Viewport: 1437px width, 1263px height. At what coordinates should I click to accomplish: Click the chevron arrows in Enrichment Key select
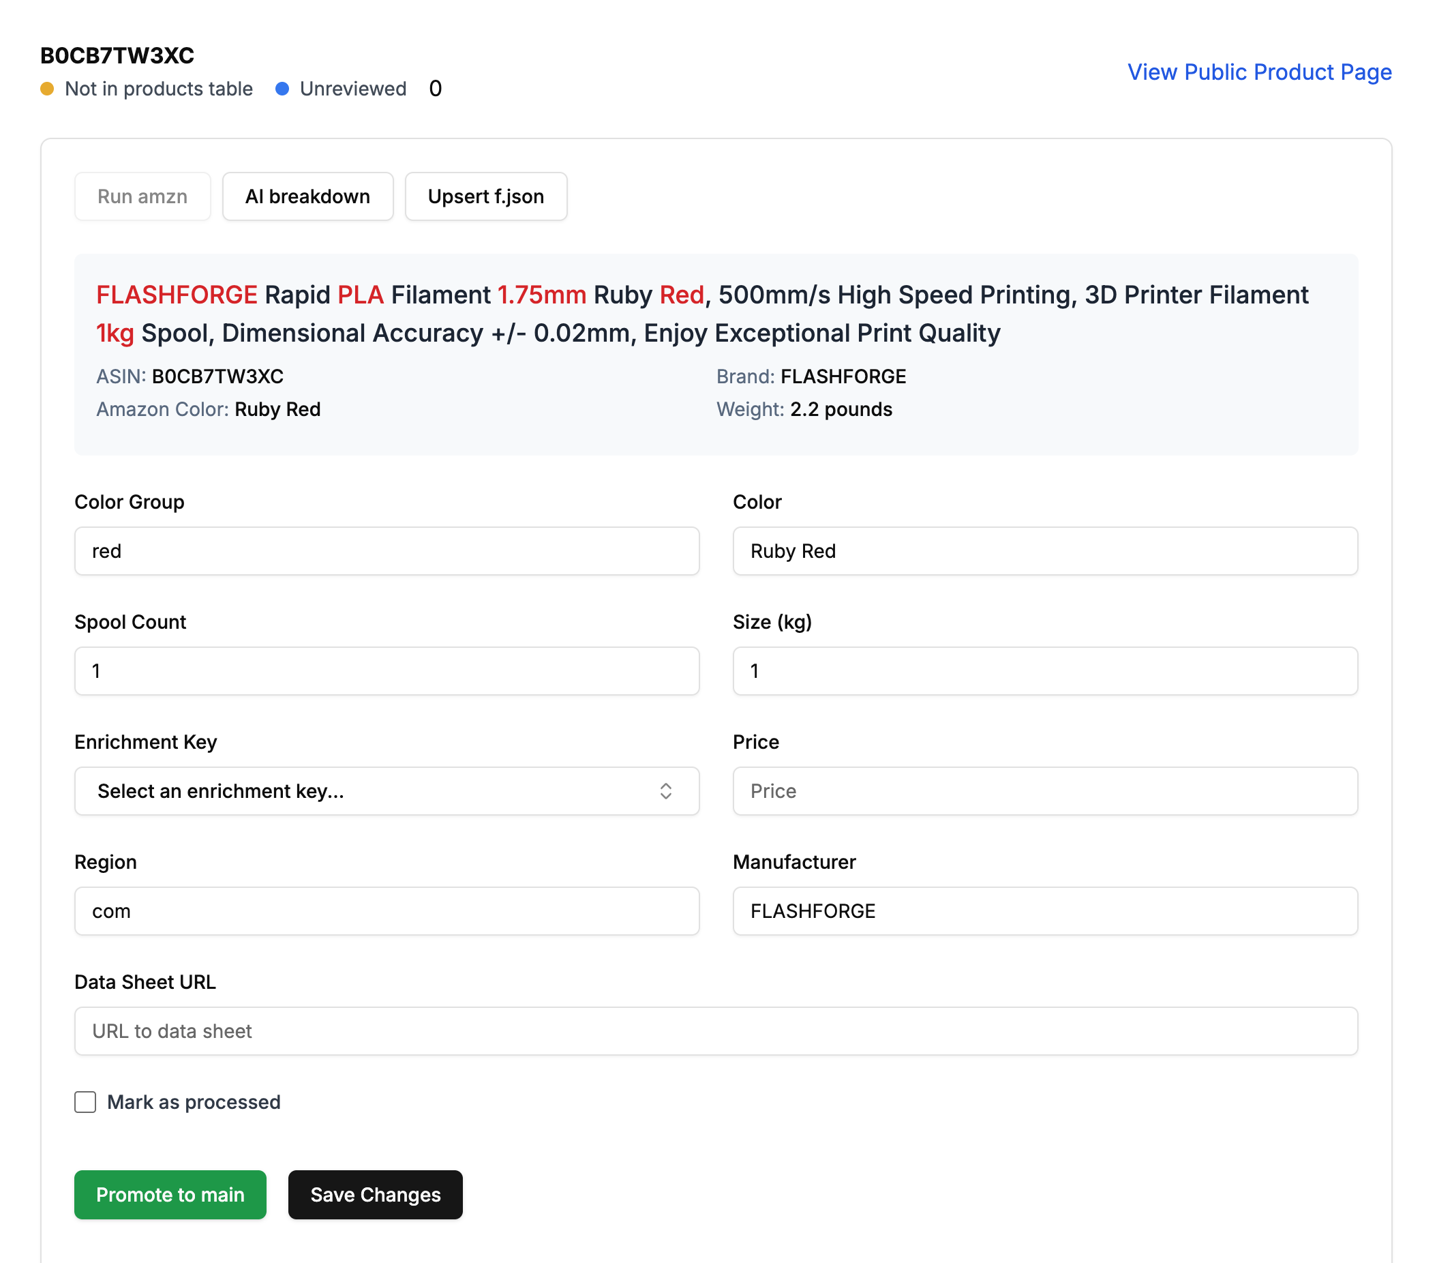coord(665,790)
